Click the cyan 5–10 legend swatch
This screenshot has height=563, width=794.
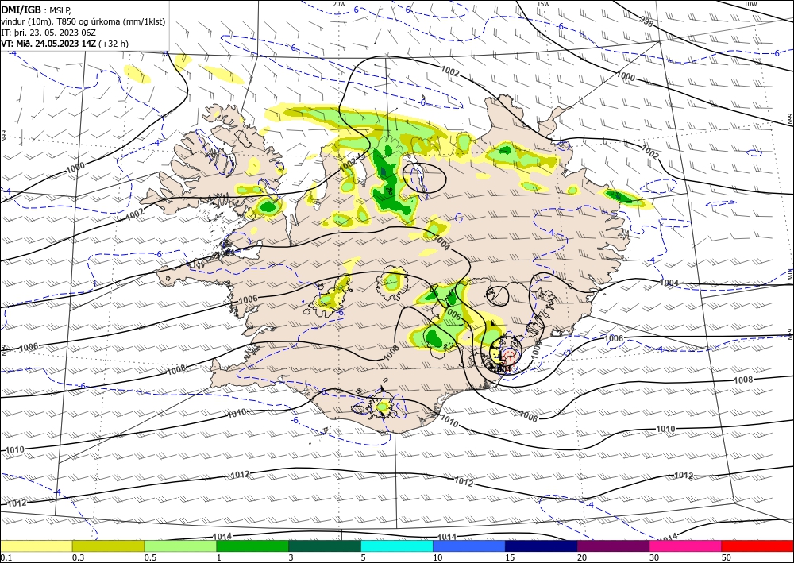(397, 546)
